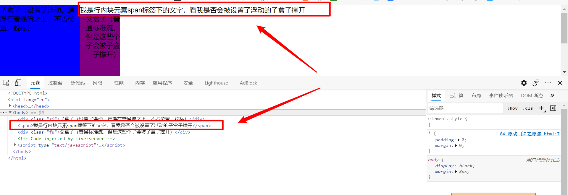Select the 样式 pane tab

436,96
